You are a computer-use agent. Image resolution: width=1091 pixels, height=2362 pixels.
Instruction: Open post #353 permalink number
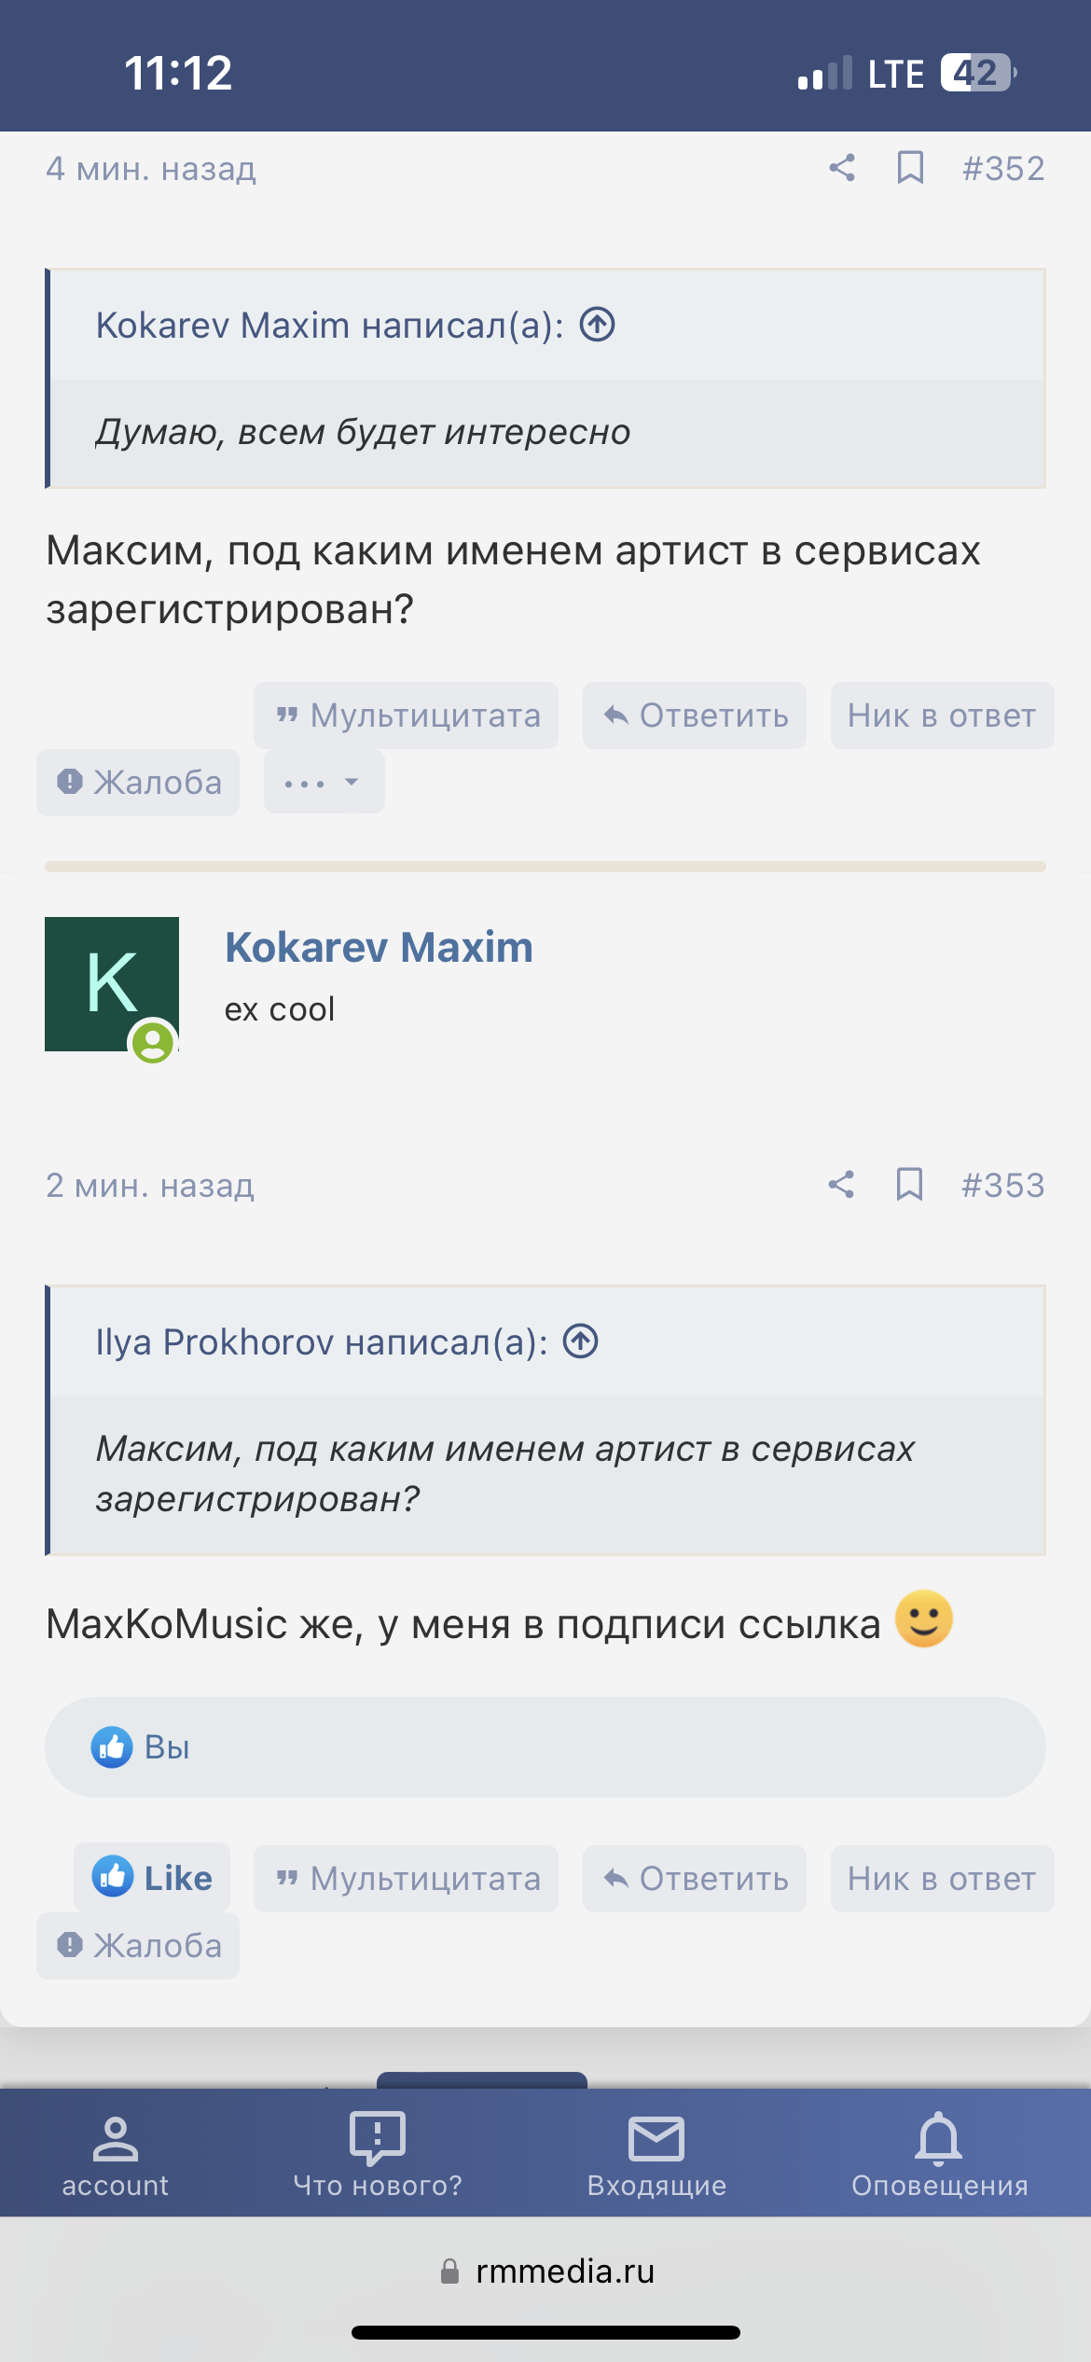[1003, 1185]
